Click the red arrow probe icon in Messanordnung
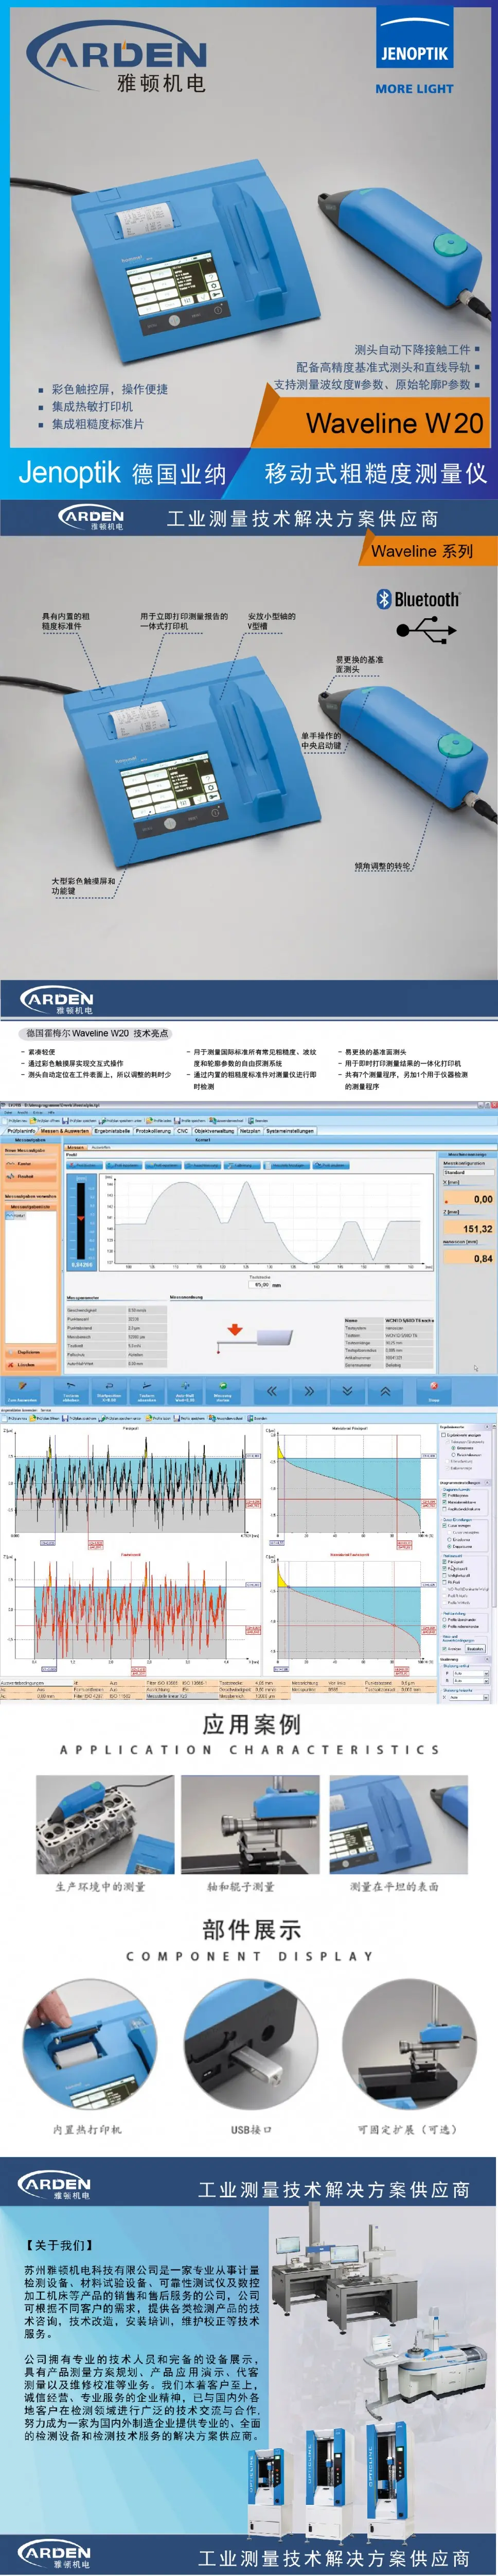This screenshot has width=498, height=2576. pos(235,1330)
